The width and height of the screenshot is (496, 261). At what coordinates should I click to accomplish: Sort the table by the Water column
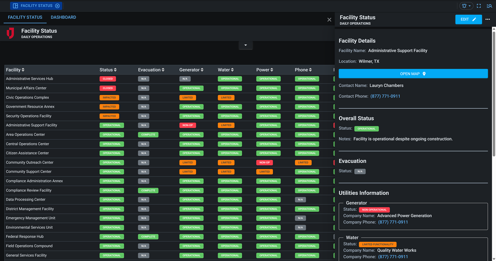click(x=226, y=70)
